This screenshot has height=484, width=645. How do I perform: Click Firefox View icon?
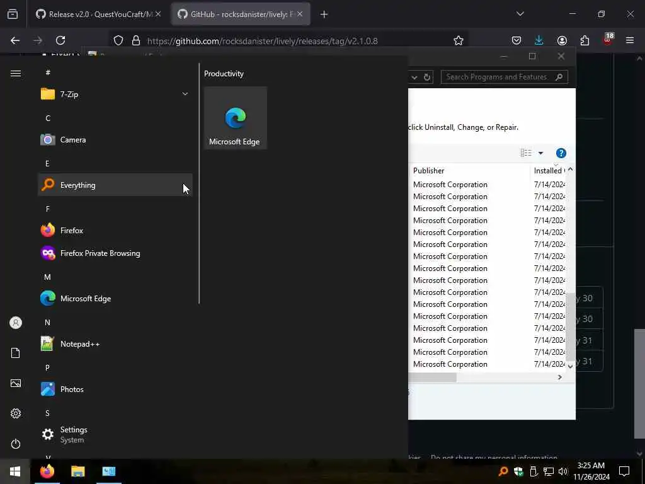(13, 14)
